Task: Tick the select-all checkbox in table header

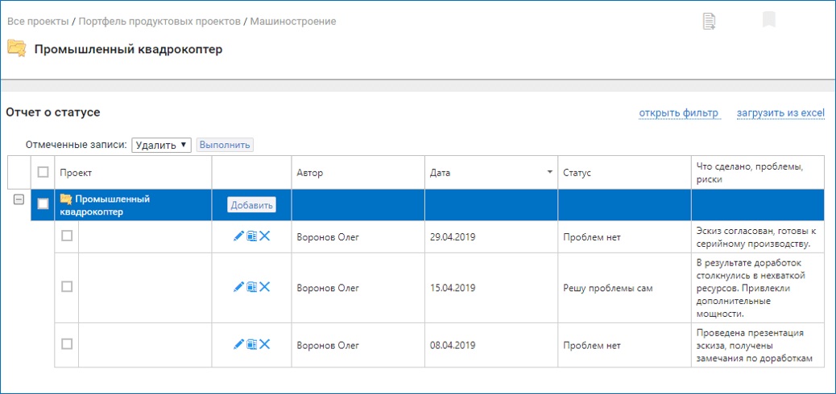Action: [43, 172]
